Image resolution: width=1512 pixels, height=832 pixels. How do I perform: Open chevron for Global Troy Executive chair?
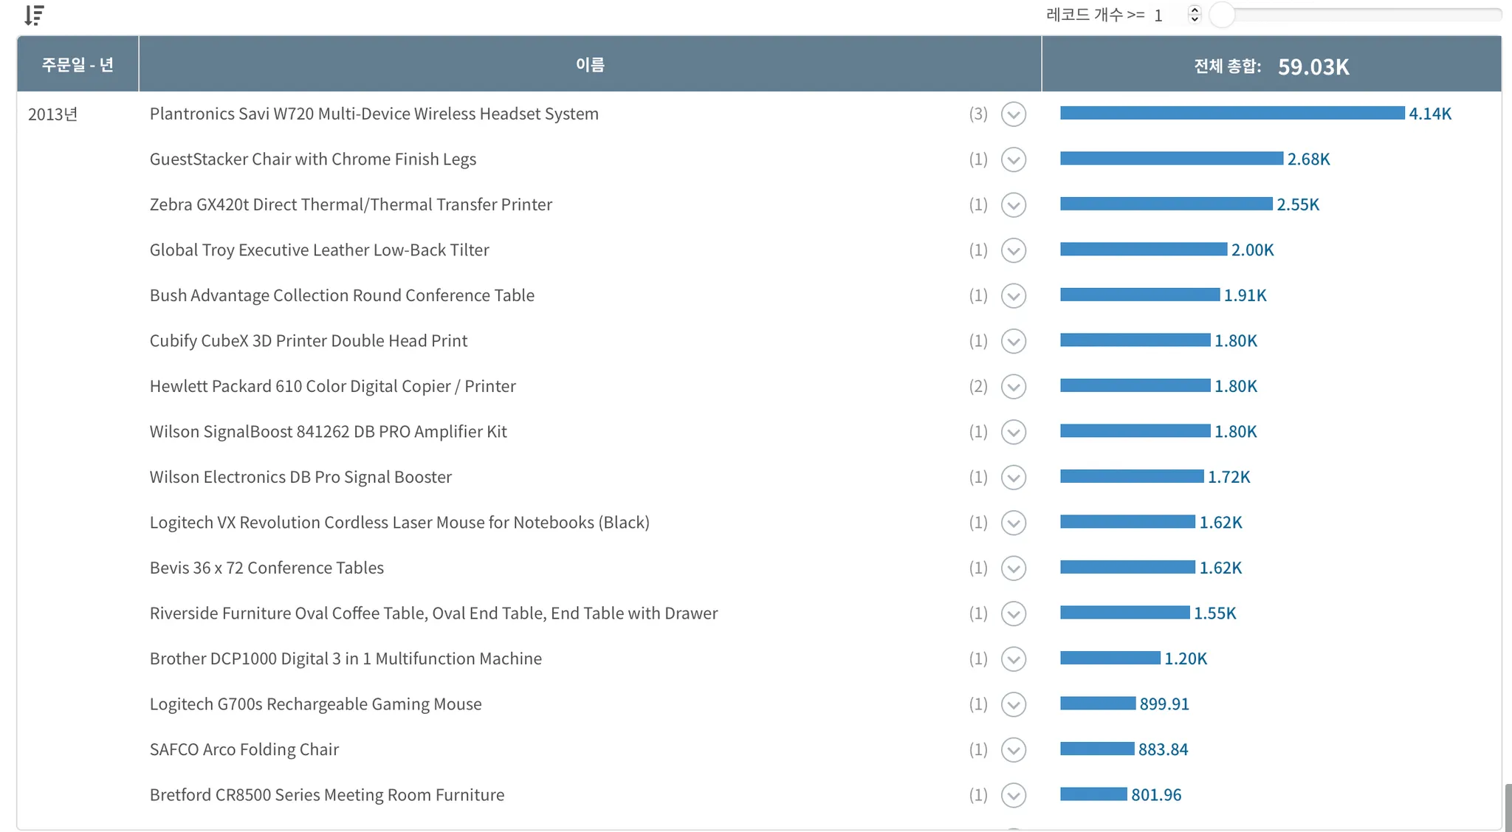(x=1013, y=250)
